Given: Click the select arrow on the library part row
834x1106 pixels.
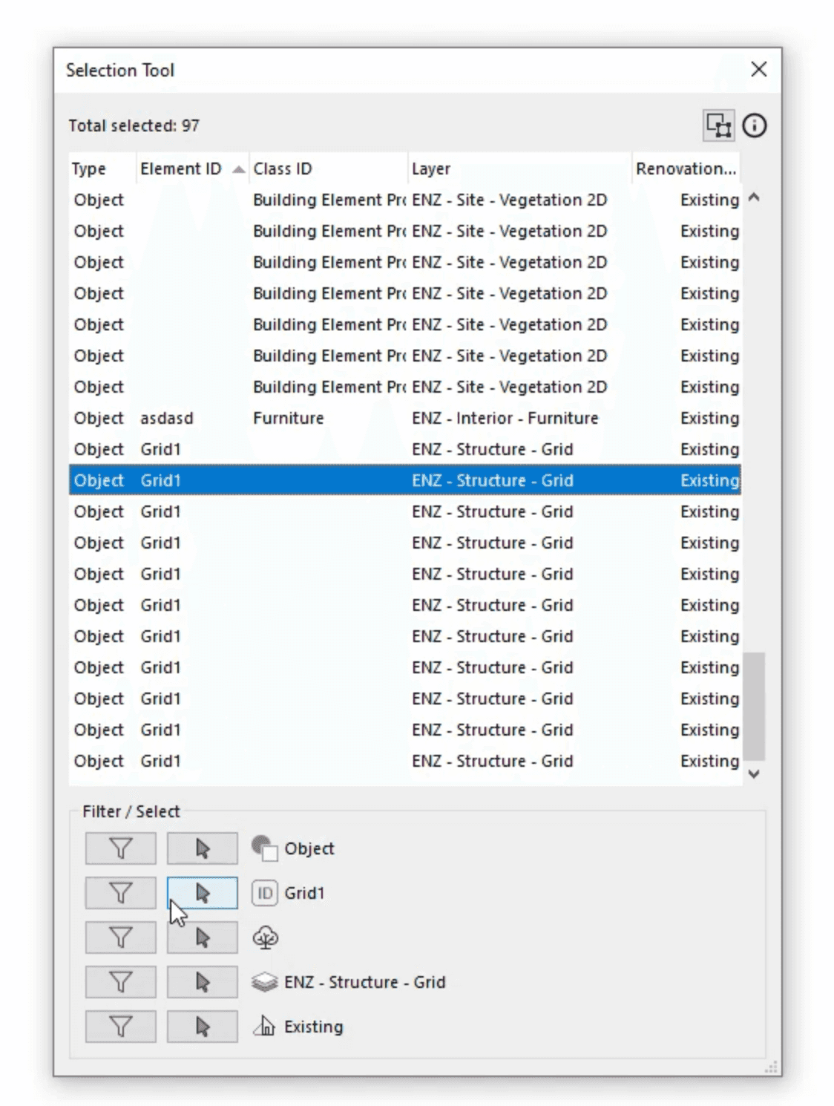Looking at the screenshot, I should tap(202, 937).
